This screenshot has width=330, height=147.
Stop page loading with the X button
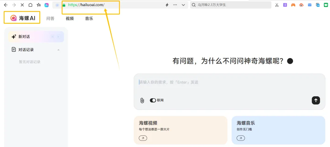click(22, 5)
